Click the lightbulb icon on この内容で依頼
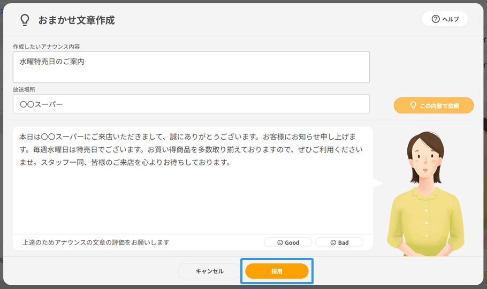 pyautogui.click(x=413, y=105)
